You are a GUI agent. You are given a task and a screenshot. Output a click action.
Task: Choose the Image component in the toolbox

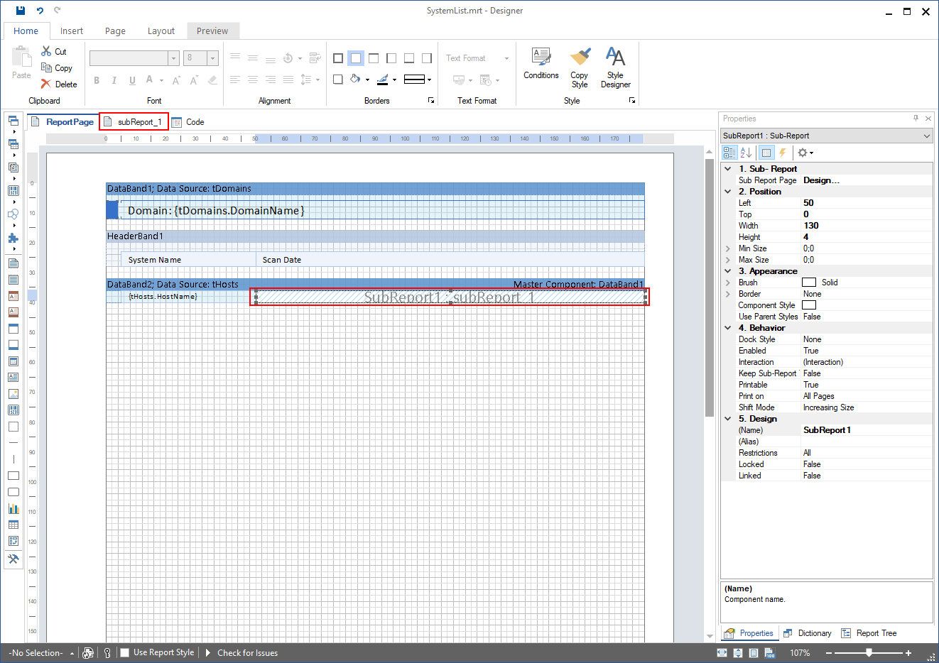(13, 394)
